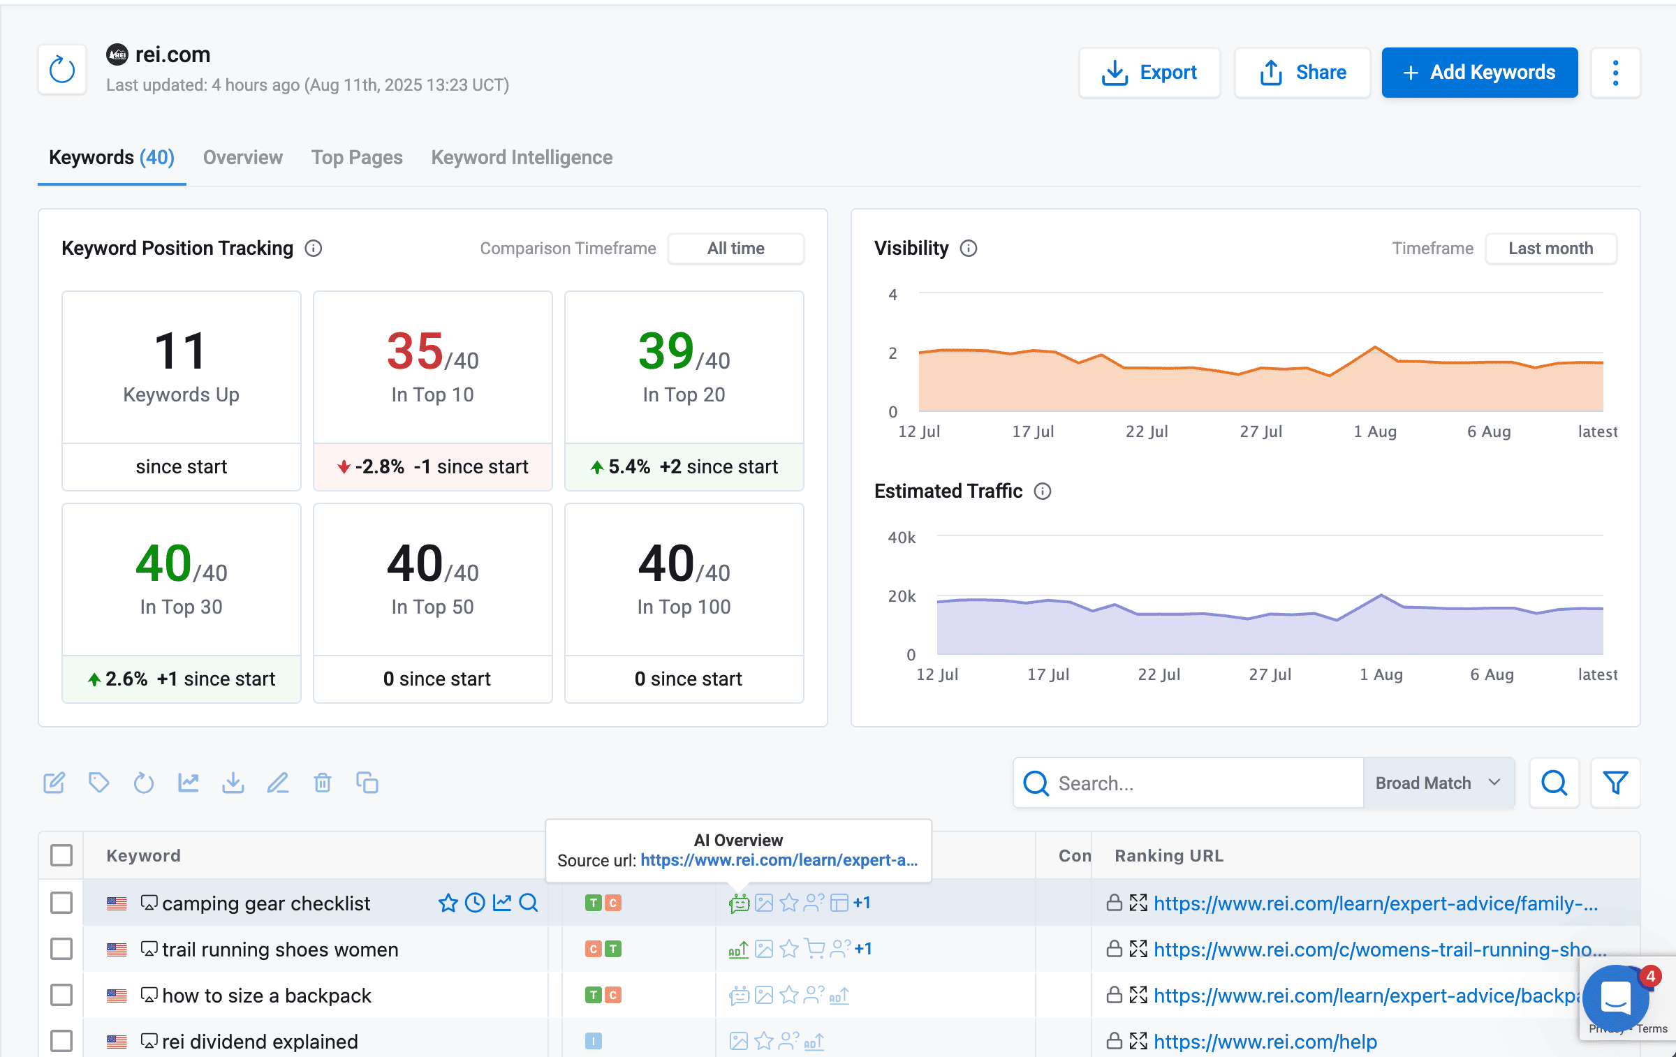The width and height of the screenshot is (1676, 1057).
Task: Click the Add Keywords button
Action: 1480,73
